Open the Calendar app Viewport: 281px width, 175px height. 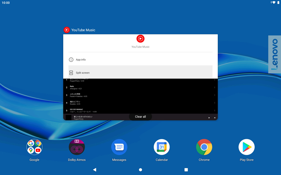tap(162, 147)
